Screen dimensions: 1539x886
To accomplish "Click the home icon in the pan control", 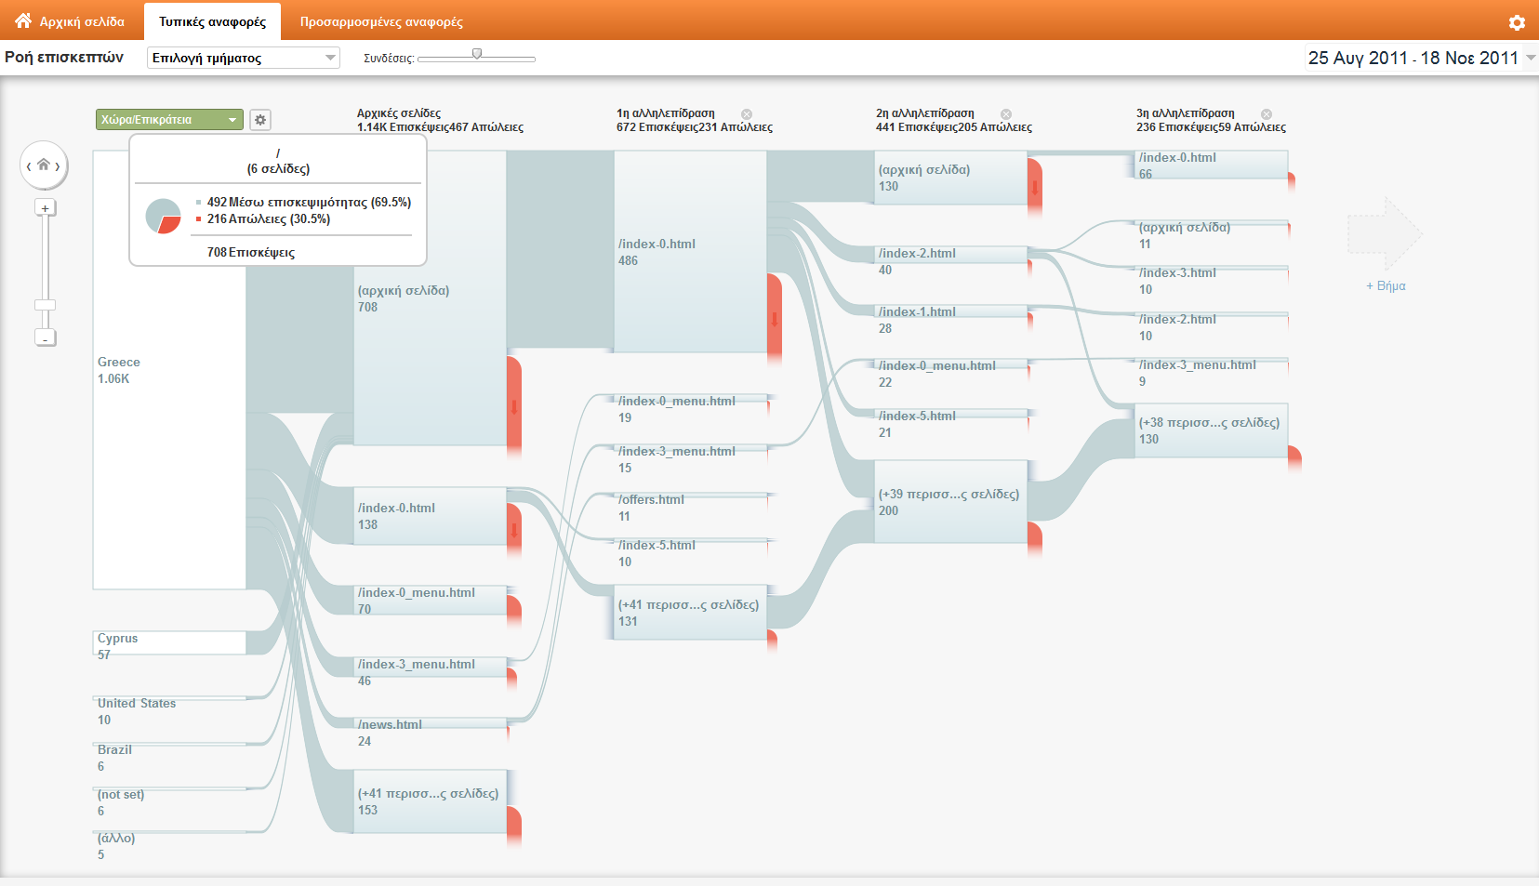I will [x=44, y=165].
